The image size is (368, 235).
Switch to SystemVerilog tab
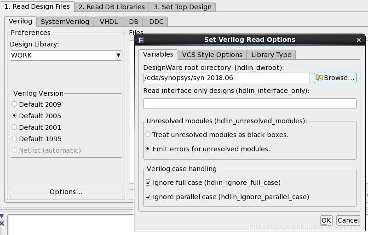point(65,22)
